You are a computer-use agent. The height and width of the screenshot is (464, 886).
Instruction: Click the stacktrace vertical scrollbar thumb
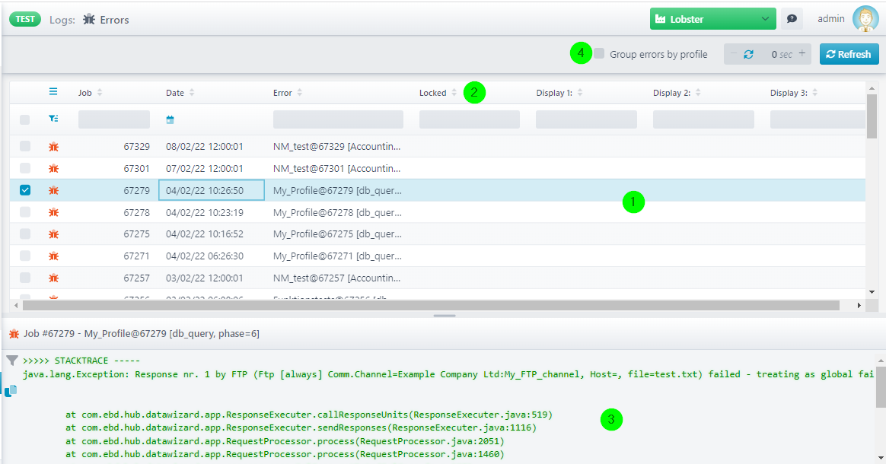click(881, 386)
